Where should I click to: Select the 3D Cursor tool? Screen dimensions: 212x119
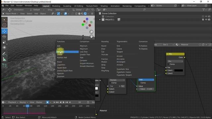(4, 25)
